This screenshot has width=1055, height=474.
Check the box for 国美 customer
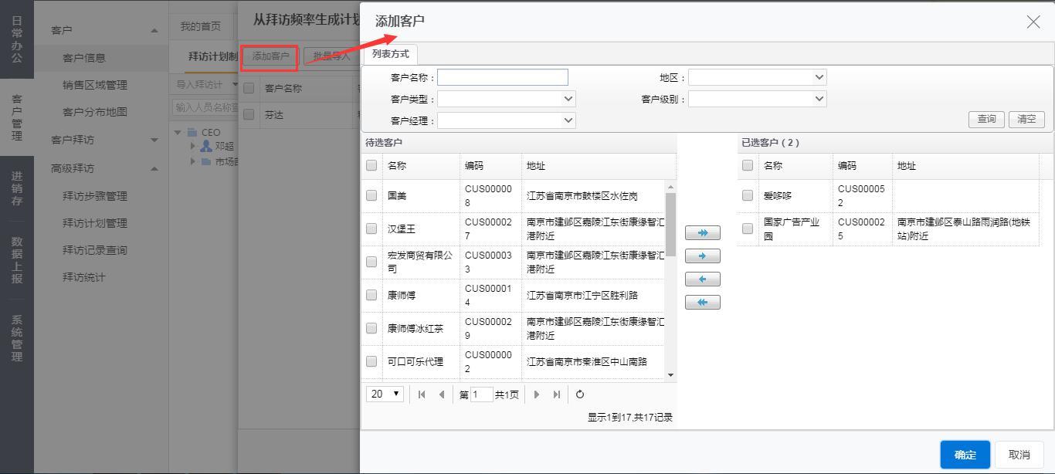(371, 196)
